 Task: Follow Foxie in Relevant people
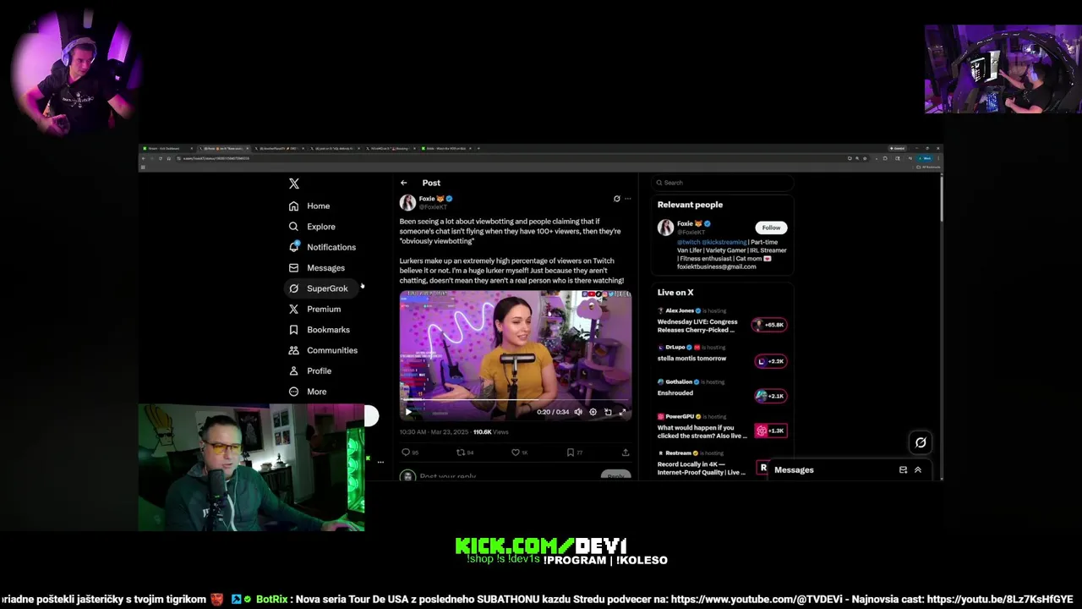pyautogui.click(x=771, y=228)
